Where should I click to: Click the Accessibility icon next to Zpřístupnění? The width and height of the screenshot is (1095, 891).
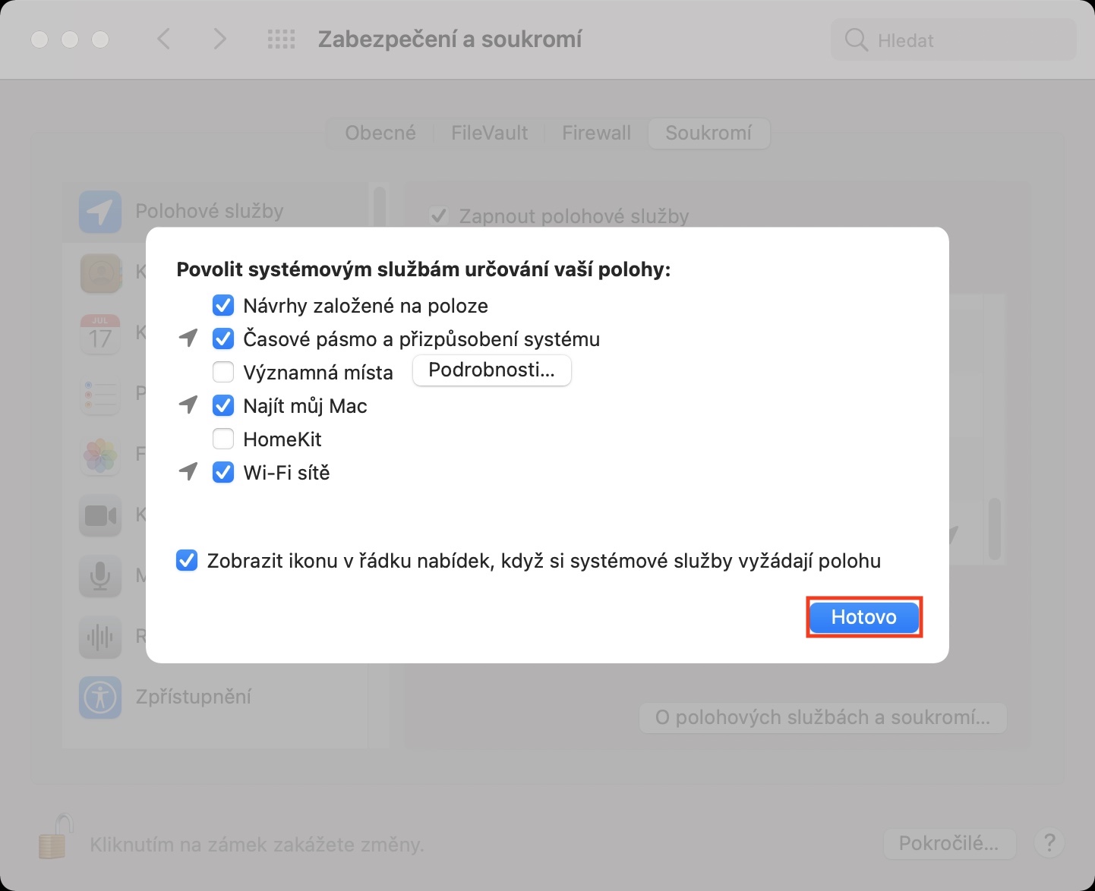click(100, 697)
